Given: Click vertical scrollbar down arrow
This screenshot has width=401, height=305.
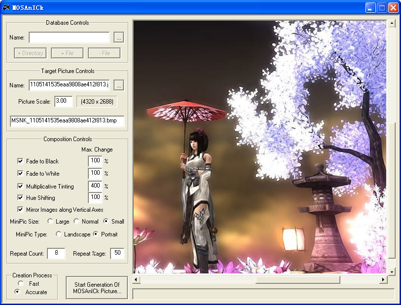Looking at the screenshot, I should pos(392,272).
